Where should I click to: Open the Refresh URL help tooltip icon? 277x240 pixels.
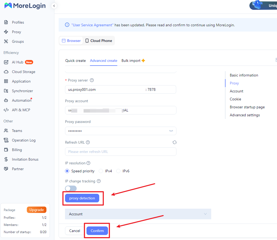point(88,143)
